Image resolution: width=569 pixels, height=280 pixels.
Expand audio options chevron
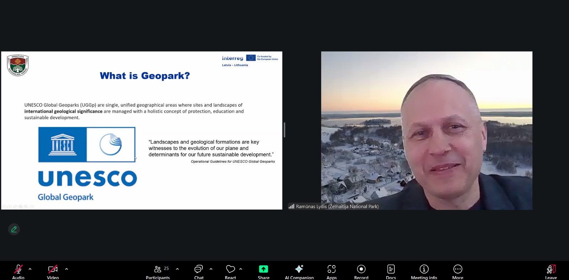click(x=30, y=269)
